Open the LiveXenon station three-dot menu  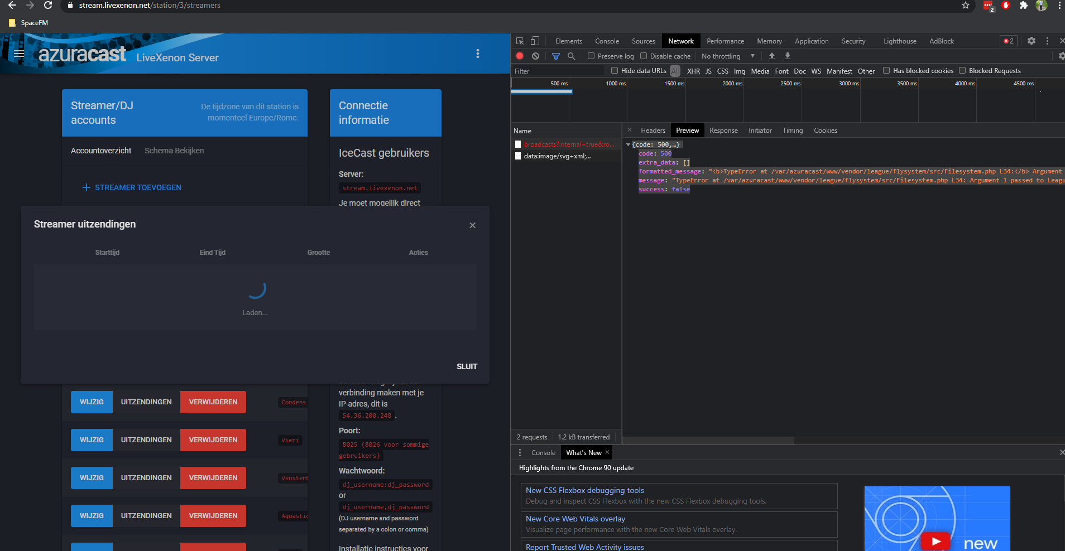(478, 54)
